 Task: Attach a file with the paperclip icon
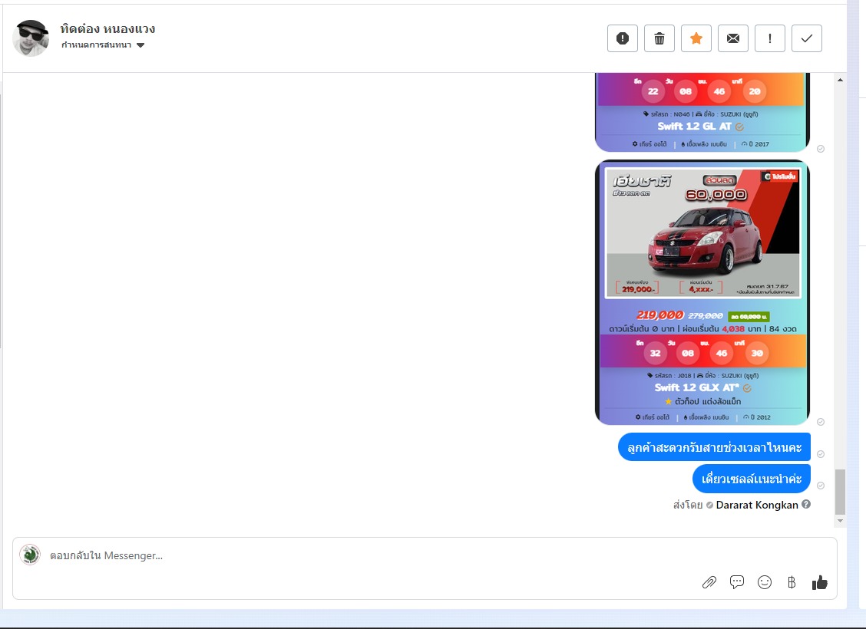click(709, 582)
